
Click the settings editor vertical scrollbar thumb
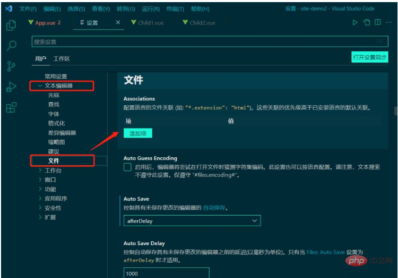(395, 111)
